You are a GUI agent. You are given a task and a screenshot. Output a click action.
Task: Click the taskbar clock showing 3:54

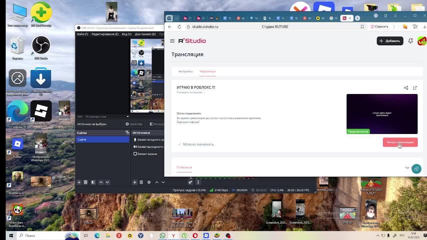[414, 235]
